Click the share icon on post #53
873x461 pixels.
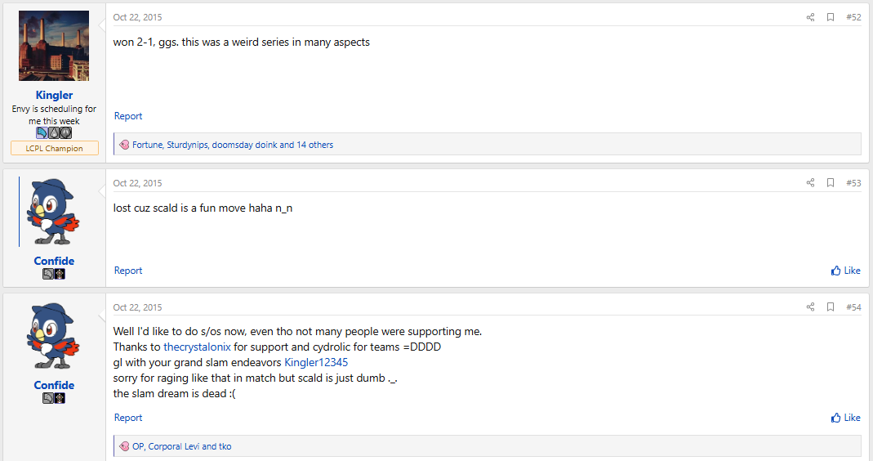tap(810, 183)
